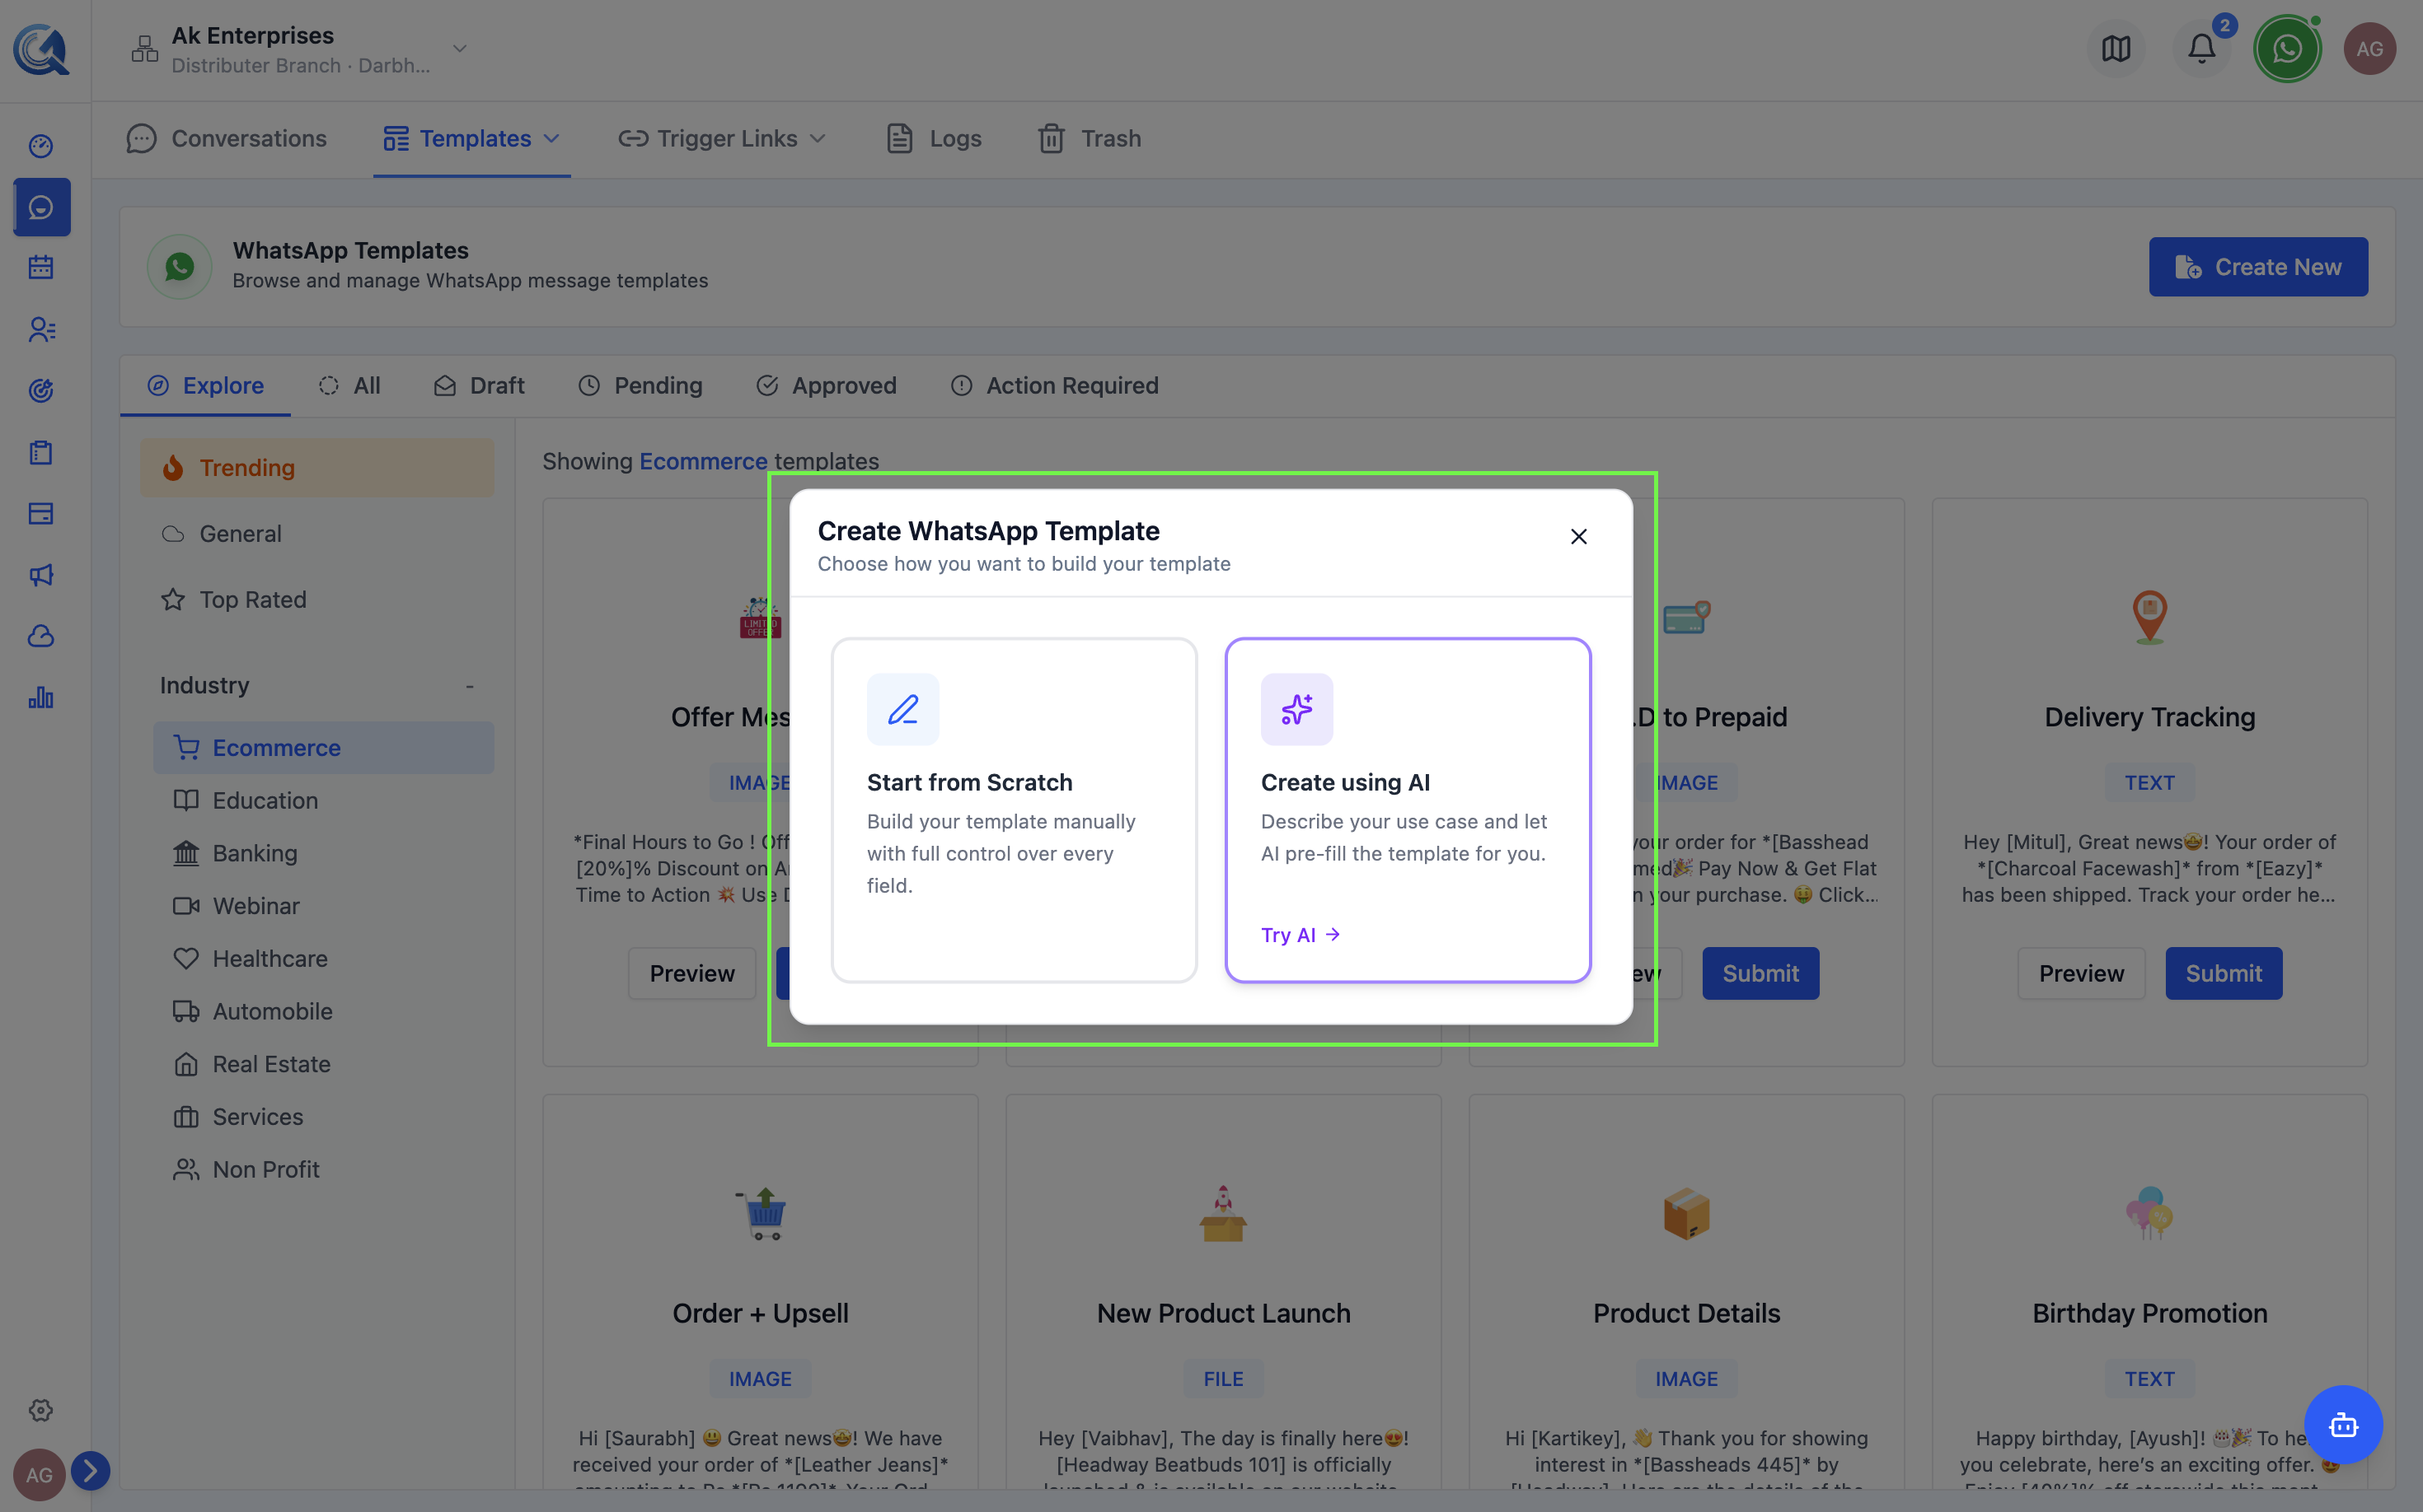This screenshot has height=1512, width=2423.
Task: Preview the Delivery Tracking template
Action: point(2081,973)
